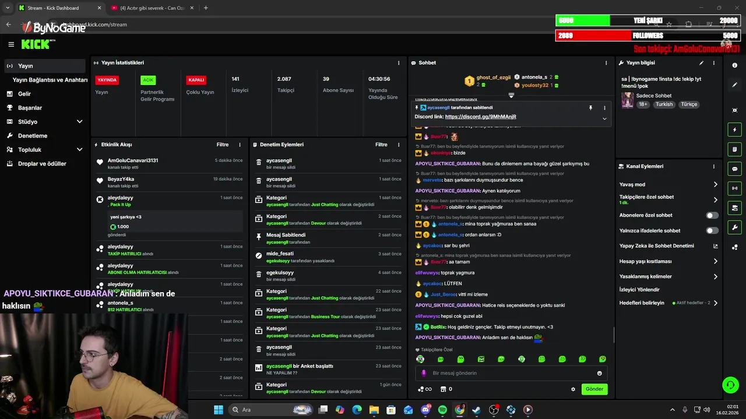Open Yavaş mod options
Viewport: 746px width, 419px height.
[x=668, y=184]
